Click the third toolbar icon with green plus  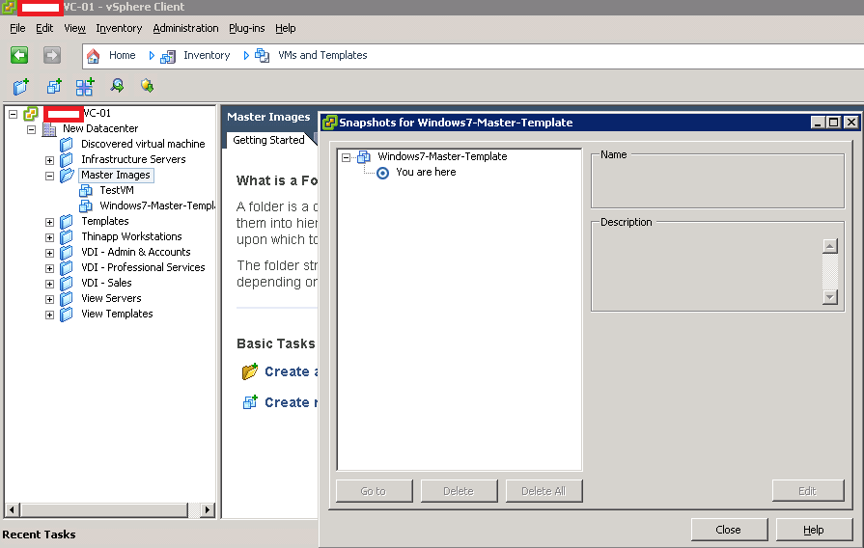click(x=85, y=87)
